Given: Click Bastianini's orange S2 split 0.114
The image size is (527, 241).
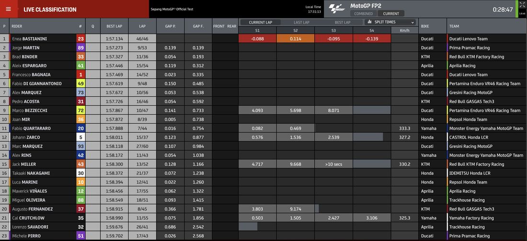Looking at the screenshot, I should [x=296, y=39].
